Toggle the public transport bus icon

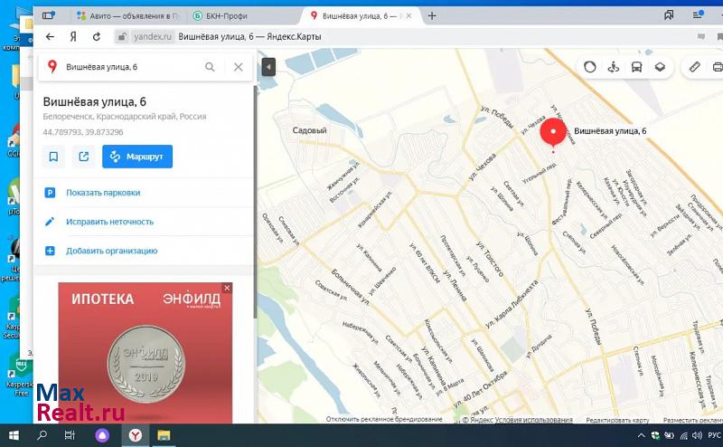coord(636,67)
